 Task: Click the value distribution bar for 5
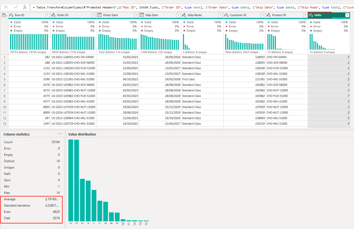click(82, 200)
